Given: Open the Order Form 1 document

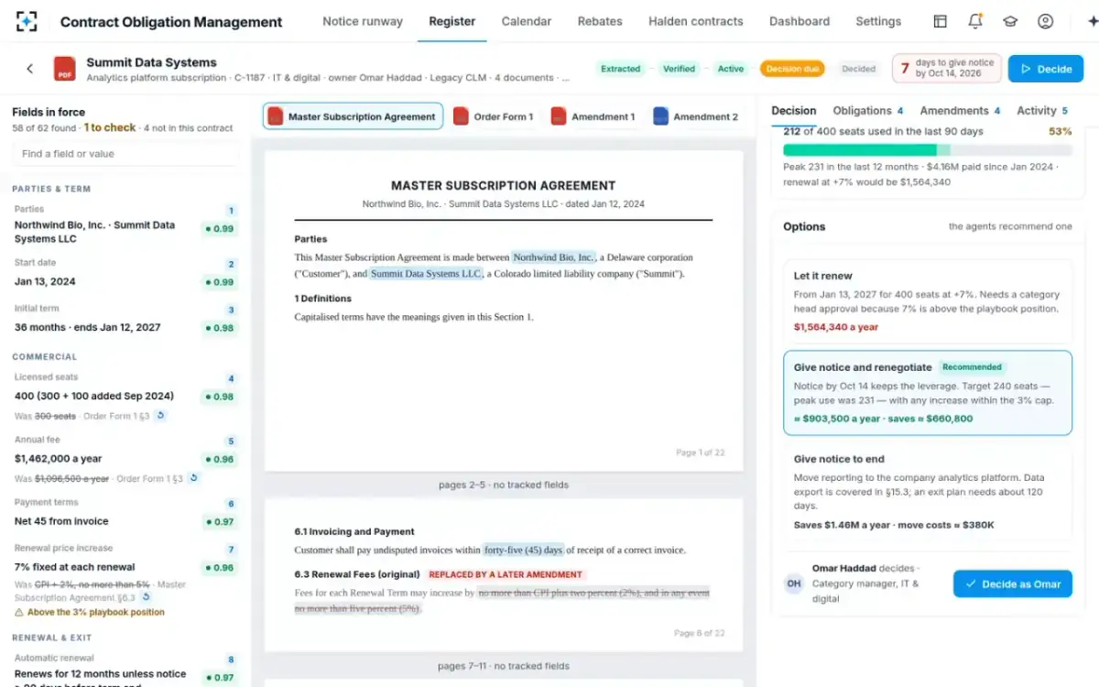Looking at the screenshot, I should click(x=494, y=116).
